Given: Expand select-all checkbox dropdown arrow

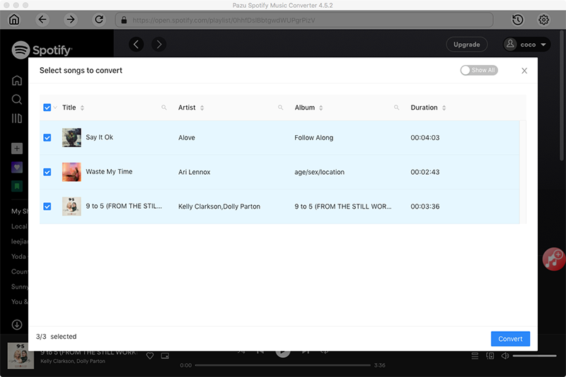Looking at the screenshot, I should click(x=55, y=108).
